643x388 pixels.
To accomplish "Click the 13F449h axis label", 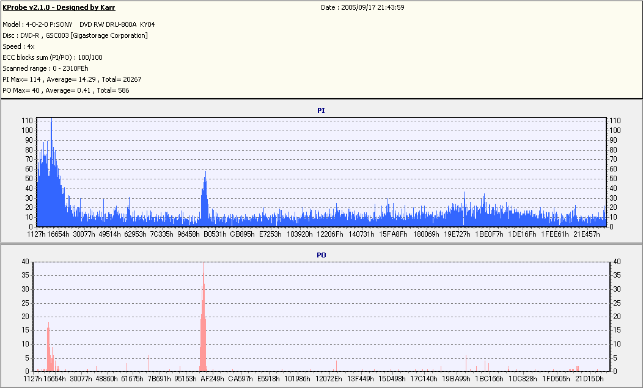I will (361, 379).
